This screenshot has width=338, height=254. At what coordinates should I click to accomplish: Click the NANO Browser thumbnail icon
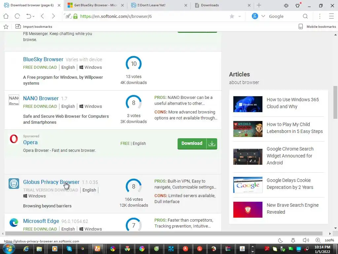[14, 100]
